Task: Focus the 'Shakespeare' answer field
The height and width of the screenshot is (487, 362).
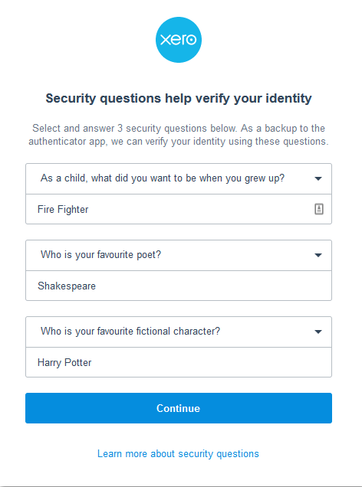Action: pyautogui.click(x=179, y=286)
